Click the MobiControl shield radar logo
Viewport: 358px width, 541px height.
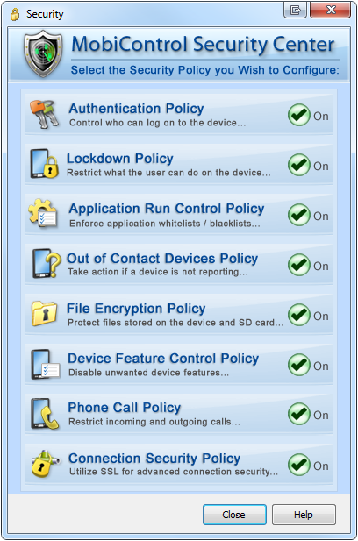click(x=43, y=53)
